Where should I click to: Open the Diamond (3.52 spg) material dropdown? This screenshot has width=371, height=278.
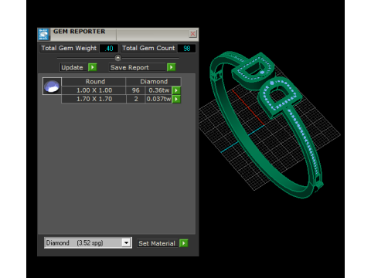click(126, 242)
